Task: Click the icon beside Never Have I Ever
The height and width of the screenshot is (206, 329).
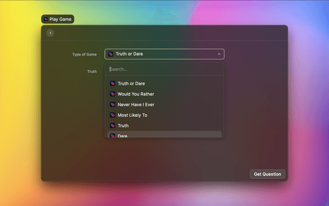Action: click(112, 105)
